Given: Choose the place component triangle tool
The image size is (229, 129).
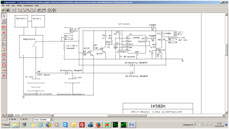Looking at the screenshot, I should pyautogui.click(x=4, y=27).
